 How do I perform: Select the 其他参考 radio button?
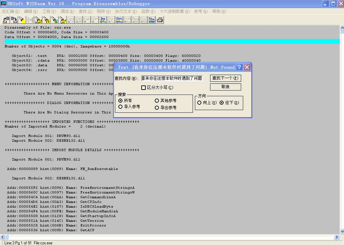pyautogui.click(x=156, y=101)
